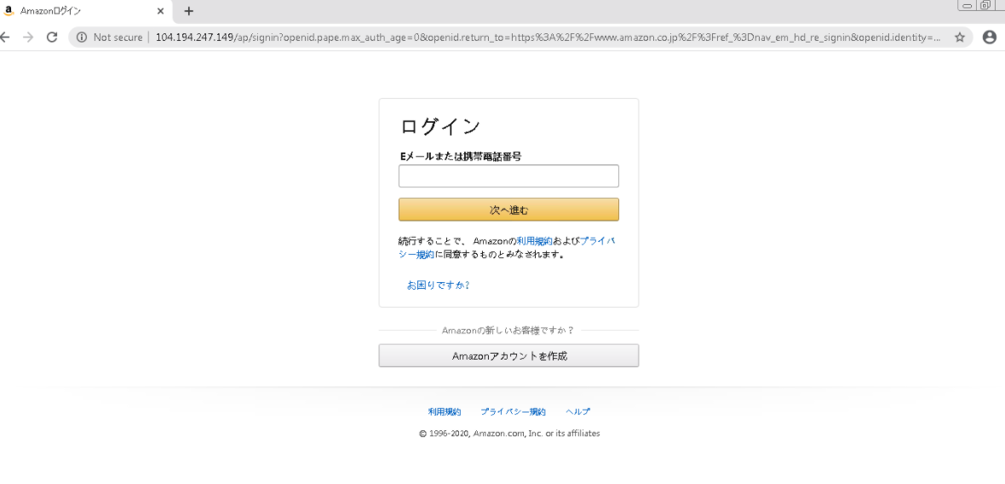Image resolution: width=1005 pixels, height=484 pixels.
Task: Click the browser back arrow
Action: pos(4,37)
